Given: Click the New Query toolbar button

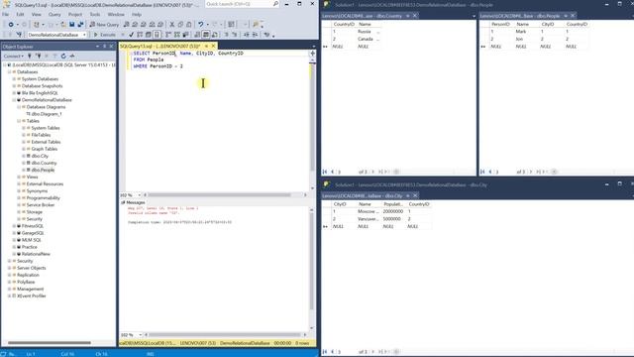Looking at the screenshot, I should tap(104, 25).
